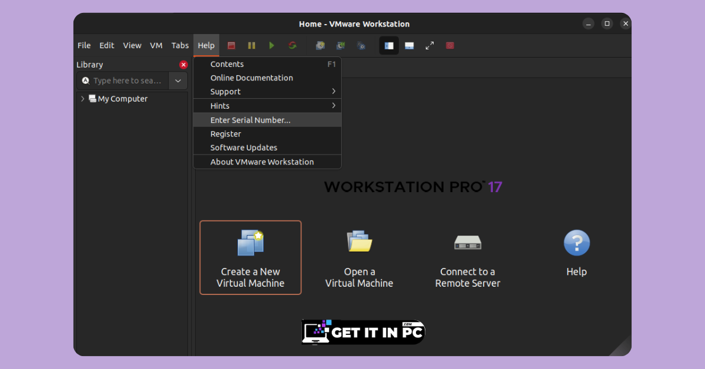This screenshot has height=369, width=705.
Task: Open the File menu
Action: [x=84, y=45]
